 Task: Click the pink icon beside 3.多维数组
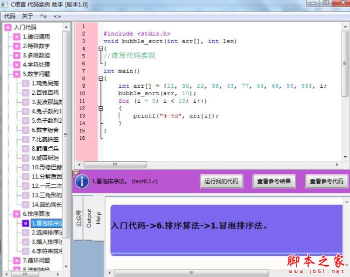coord(16,56)
